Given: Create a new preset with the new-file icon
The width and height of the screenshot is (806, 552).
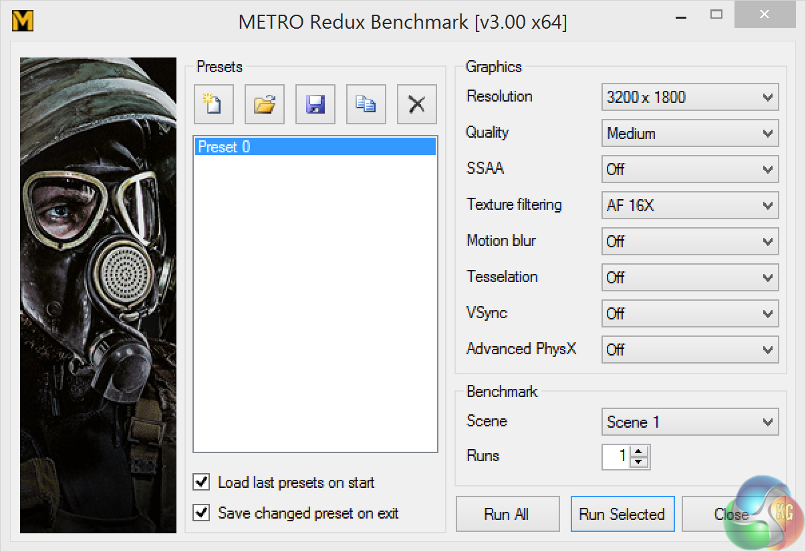Looking at the screenshot, I should coord(214,104).
